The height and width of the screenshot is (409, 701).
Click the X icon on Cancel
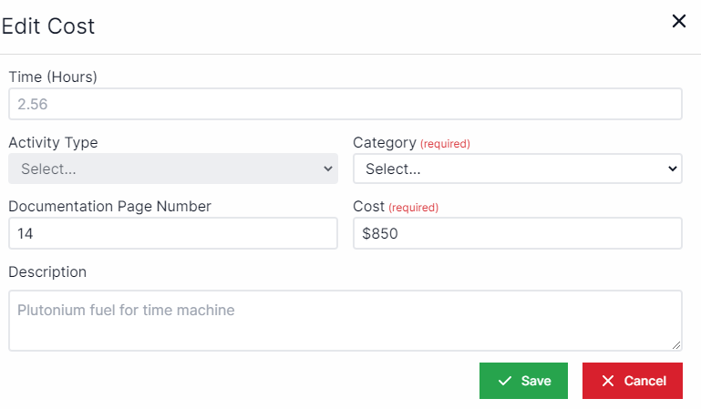(608, 381)
